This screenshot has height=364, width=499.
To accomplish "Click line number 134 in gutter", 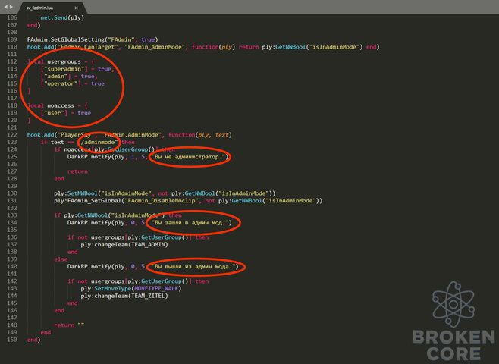I will [x=12, y=223].
